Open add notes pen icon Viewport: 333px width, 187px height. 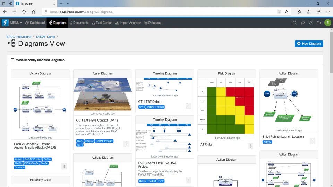click(309, 12)
